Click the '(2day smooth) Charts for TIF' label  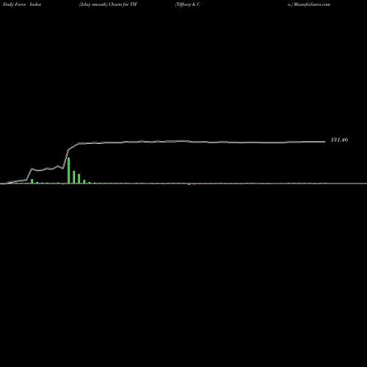coord(109,4)
